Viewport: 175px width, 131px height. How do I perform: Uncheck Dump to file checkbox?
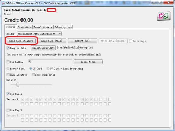coord(8,48)
